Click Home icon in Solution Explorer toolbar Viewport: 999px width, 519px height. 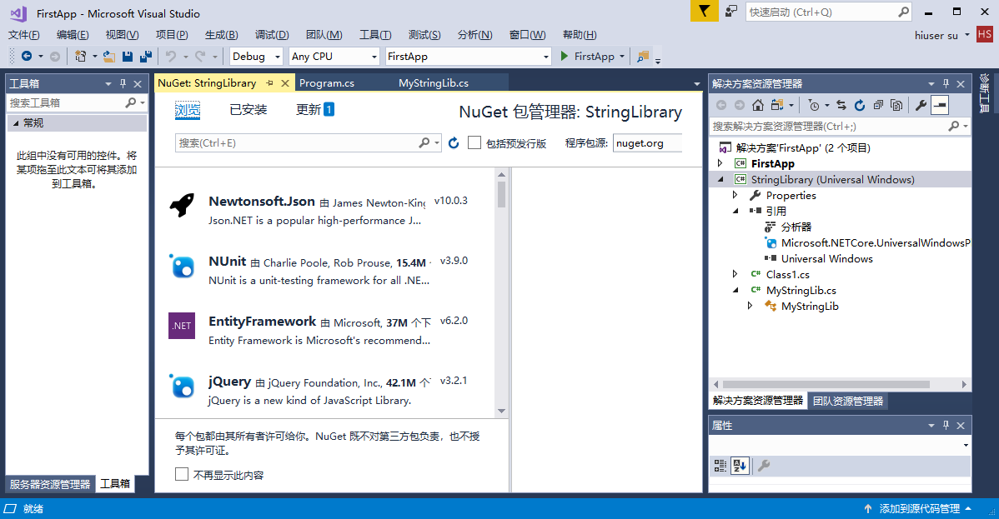(x=757, y=105)
